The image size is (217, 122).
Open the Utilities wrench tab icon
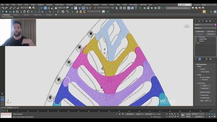pos(214,21)
